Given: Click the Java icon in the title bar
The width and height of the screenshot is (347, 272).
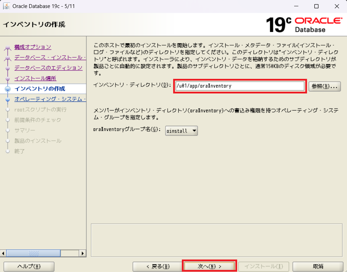Looking at the screenshot, I should click(6, 6).
